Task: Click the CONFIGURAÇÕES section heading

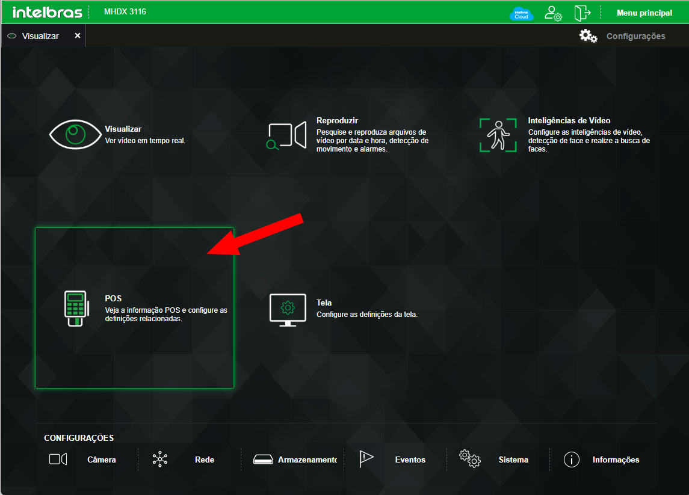Action: point(79,438)
